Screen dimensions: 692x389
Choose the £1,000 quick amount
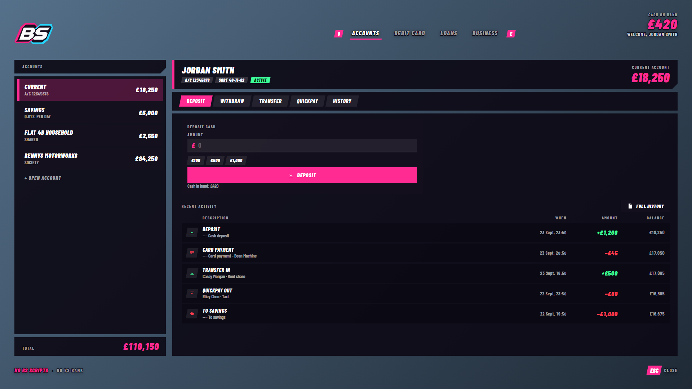tap(236, 161)
